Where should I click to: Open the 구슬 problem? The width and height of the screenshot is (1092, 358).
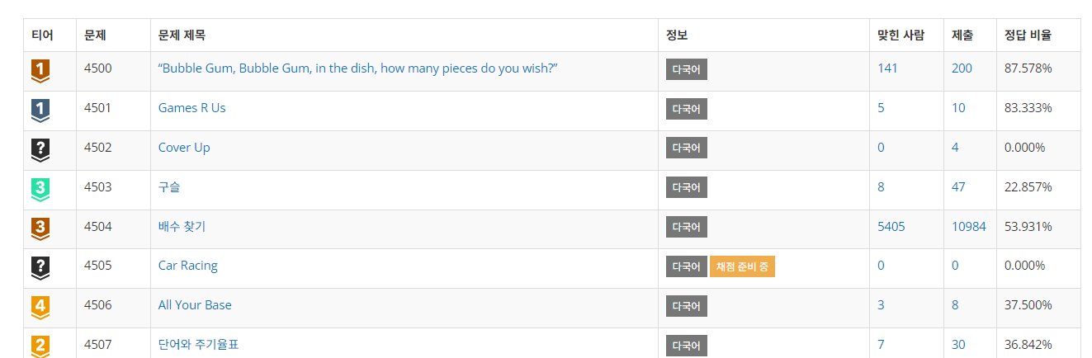[169, 187]
